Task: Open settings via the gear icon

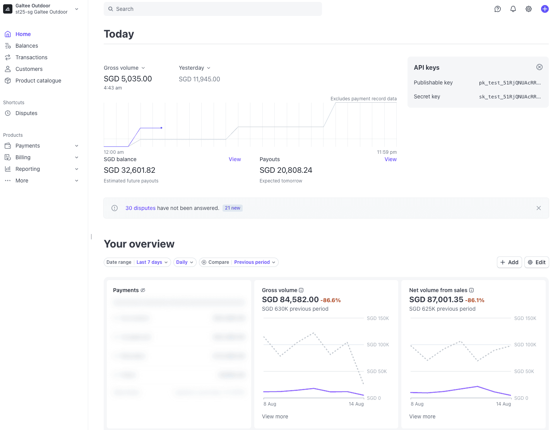Action: click(x=529, y=9)
